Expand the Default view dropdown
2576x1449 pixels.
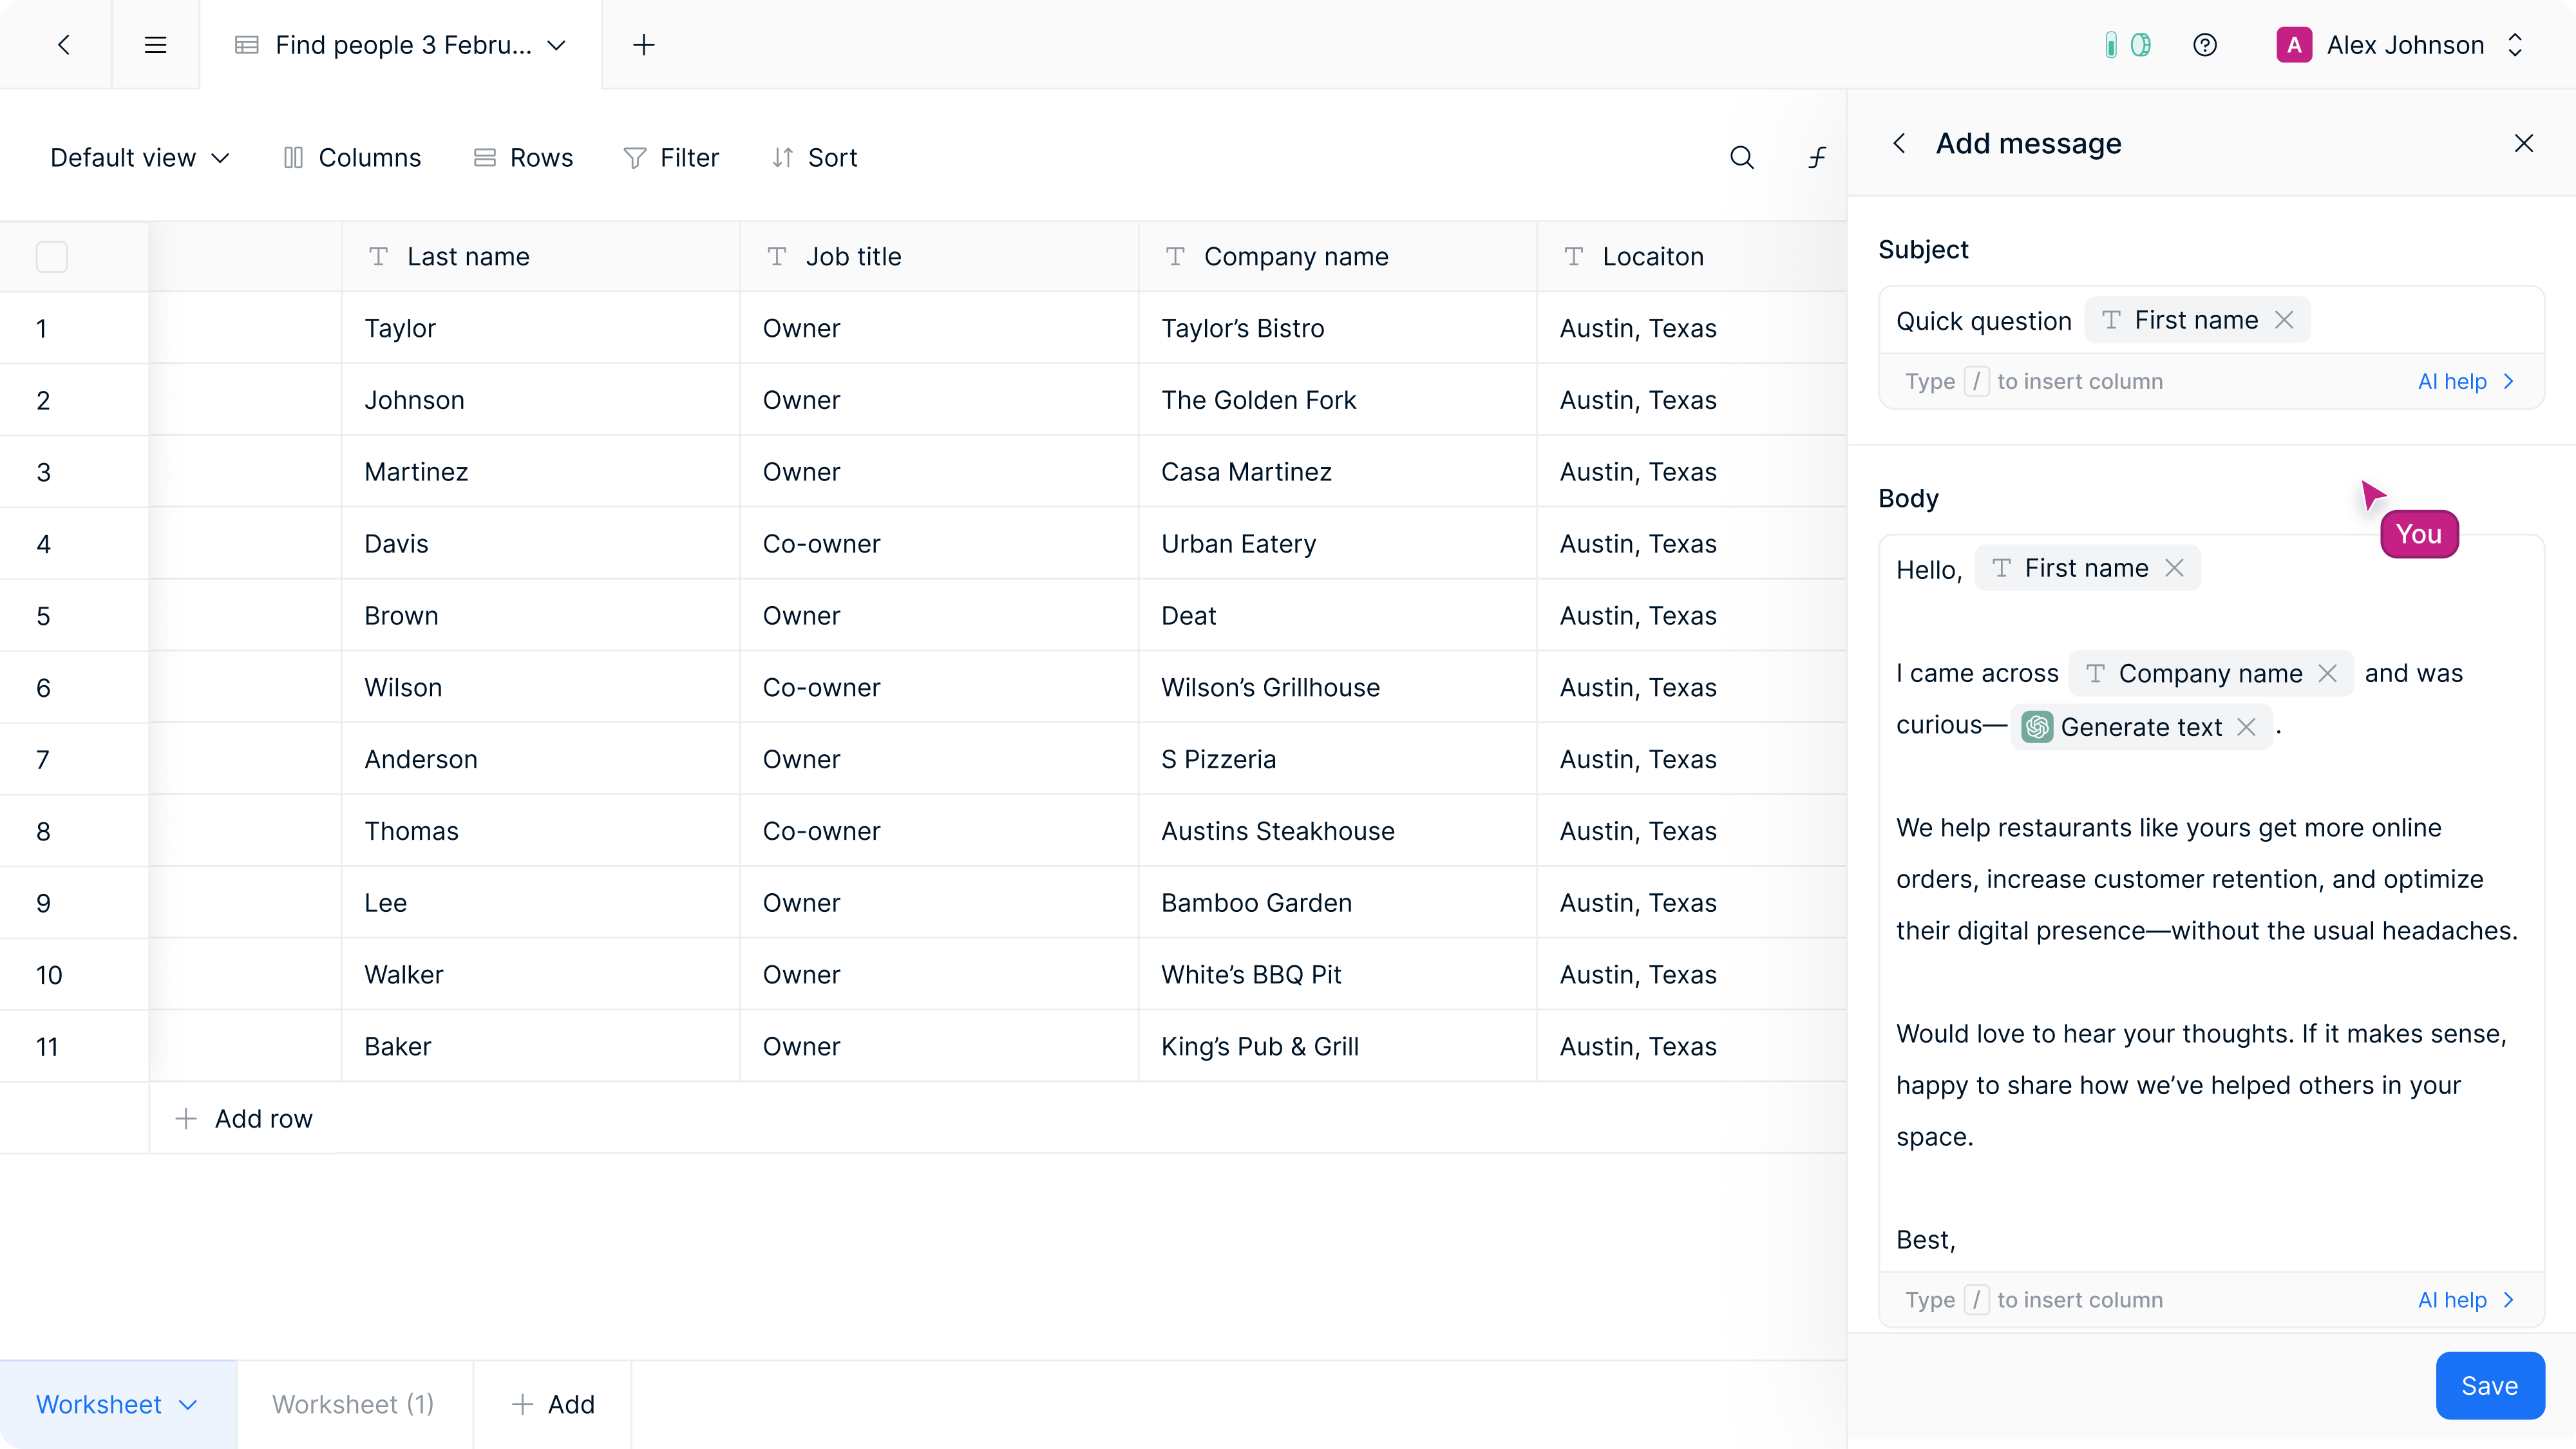tap(140, 158)
